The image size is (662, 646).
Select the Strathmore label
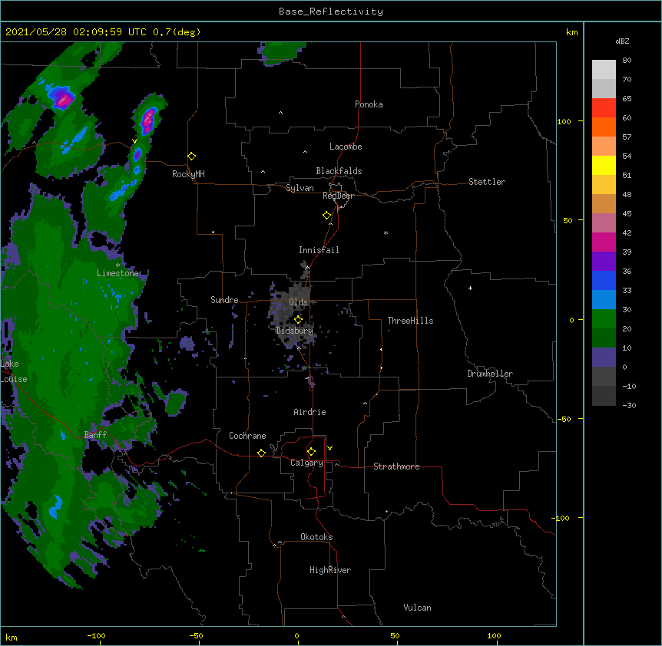[x=396, y=466]
